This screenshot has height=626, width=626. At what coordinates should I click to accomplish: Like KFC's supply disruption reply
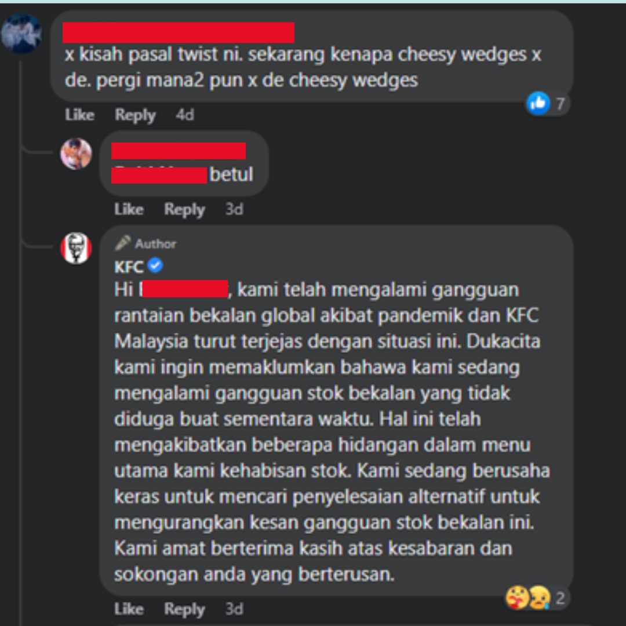click(x=129, y=609)
